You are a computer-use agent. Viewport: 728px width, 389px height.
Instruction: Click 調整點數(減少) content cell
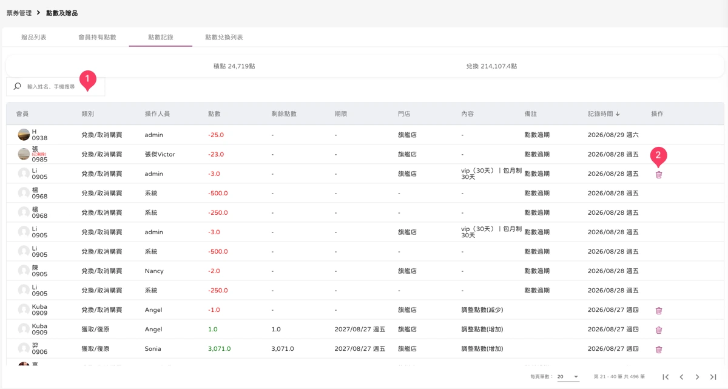[x=482, y=310]
